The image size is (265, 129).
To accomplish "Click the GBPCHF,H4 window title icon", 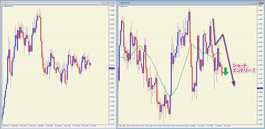I will coord(119,3).
